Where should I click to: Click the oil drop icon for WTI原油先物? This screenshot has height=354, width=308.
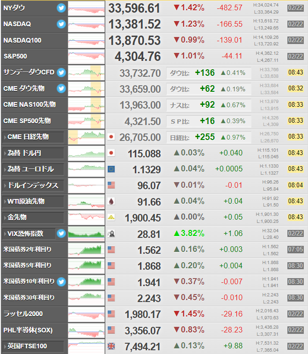(111, 201)
